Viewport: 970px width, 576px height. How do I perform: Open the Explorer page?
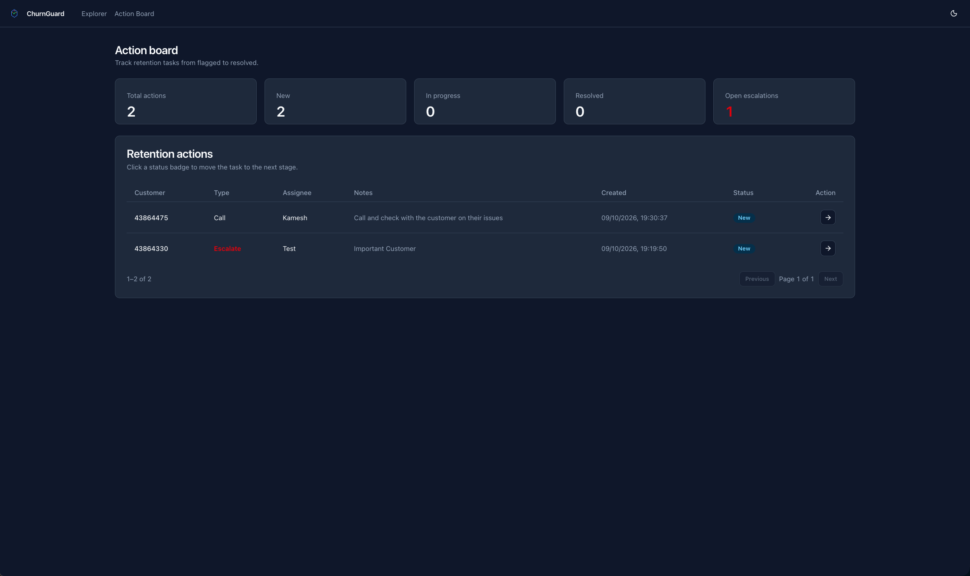pyautogui.click(x=94, y=14)
